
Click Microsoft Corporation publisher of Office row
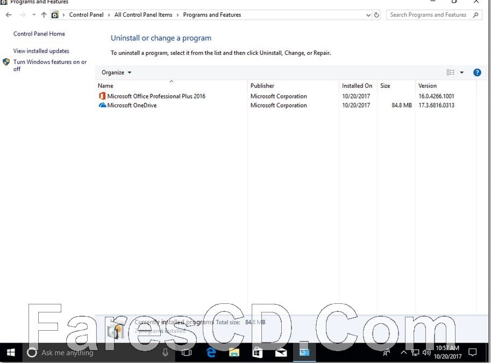(279, 96)
